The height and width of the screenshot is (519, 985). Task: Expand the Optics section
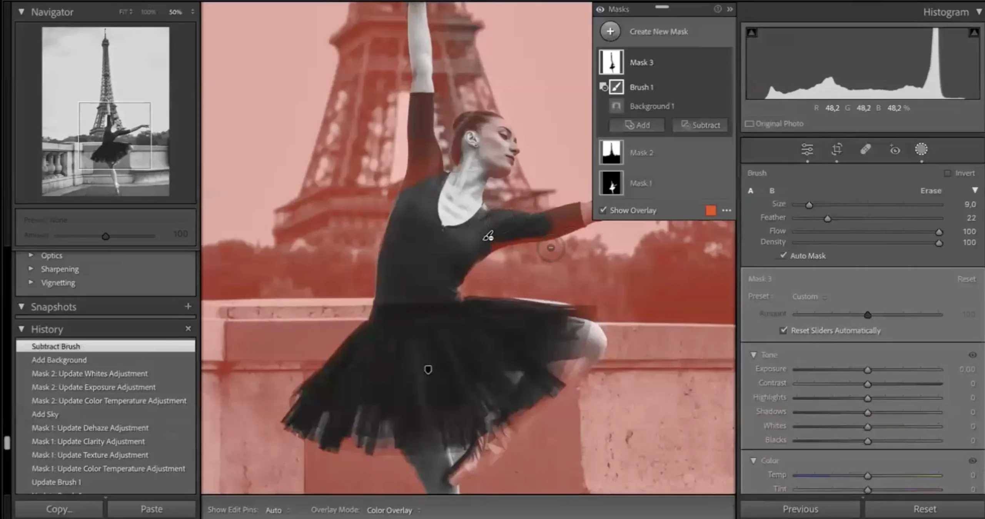pos(52,255)
